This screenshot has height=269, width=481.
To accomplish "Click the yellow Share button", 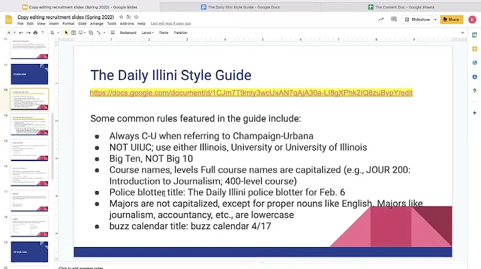I will 452,19.
